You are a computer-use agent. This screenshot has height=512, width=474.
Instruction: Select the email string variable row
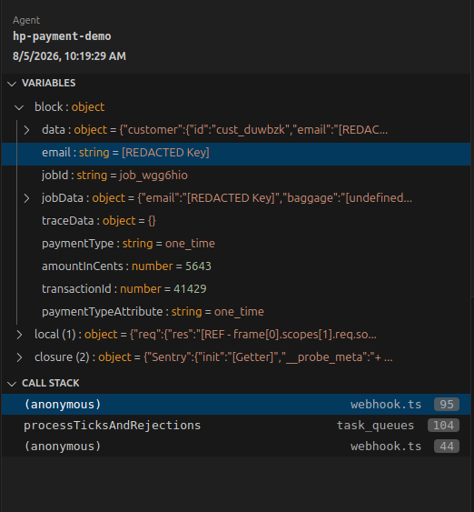point(236,153)
